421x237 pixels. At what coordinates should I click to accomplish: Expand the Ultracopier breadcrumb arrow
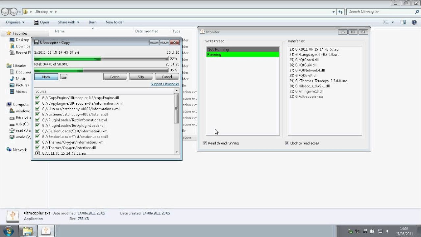point(56,12)
